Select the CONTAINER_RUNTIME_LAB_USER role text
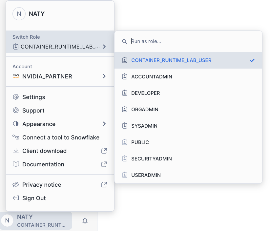270x231 pixels. [171, 60]
